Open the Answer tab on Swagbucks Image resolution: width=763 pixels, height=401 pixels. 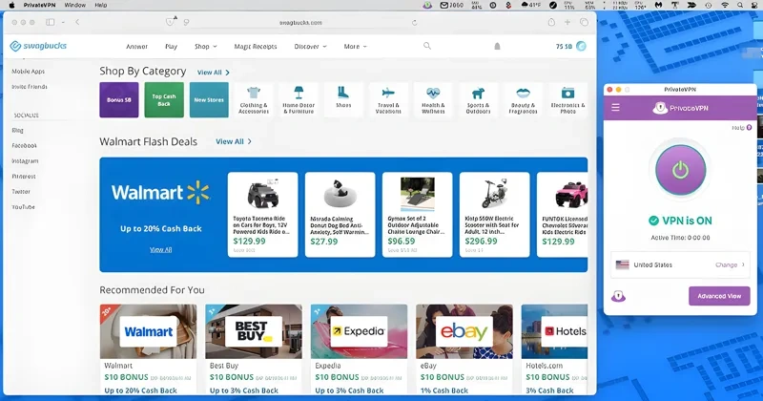(x=136, y=46)
